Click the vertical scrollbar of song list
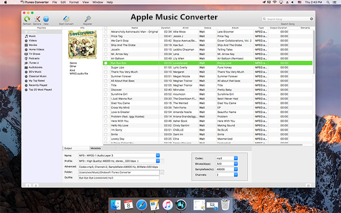 (x=314, y=52)
